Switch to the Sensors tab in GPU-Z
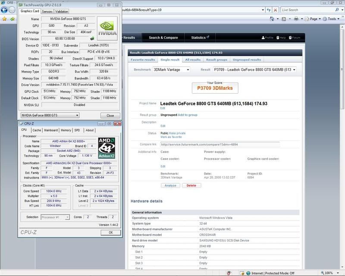345x276 pixels. (x=47, y=12)
